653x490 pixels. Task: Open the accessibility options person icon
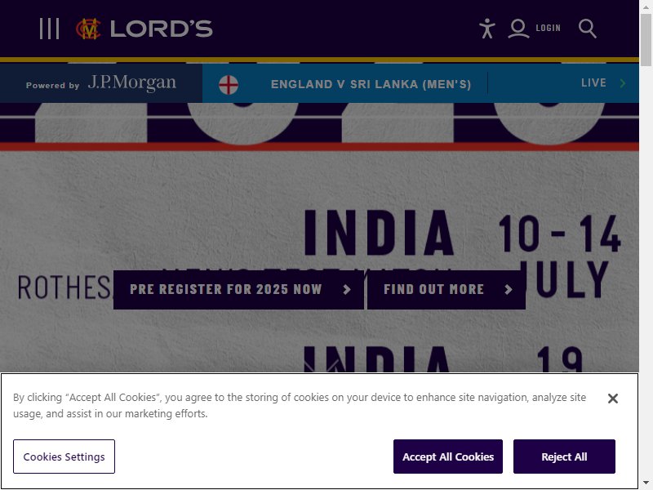tap(486, 29)
